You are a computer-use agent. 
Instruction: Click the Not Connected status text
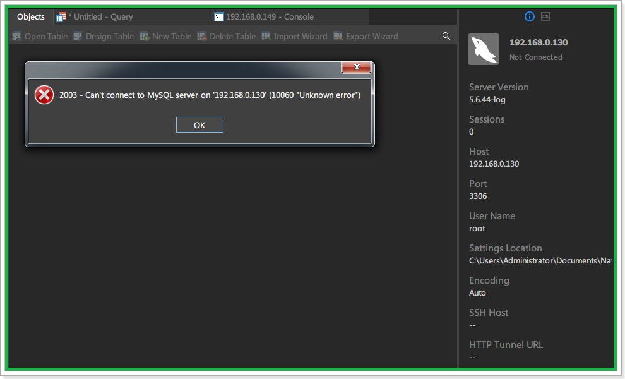pyautogui.click(x=536, y=57)
